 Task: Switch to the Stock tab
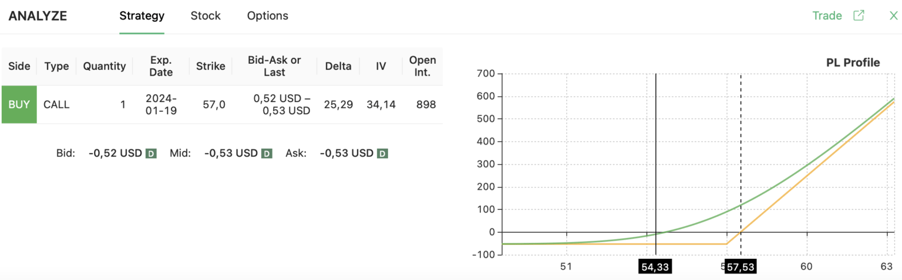(x=206, y=16)
